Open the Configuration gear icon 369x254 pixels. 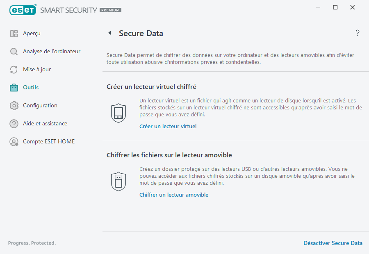pos(14,105)
